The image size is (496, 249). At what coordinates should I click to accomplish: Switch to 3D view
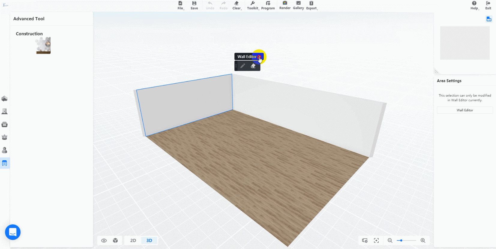(x=149, y=241)
